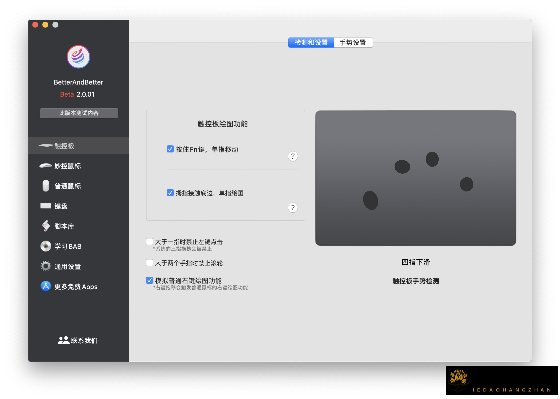
Task: Enable 大于两个手指时禁止滚轮 checkbox
Action: (x=150, y=263)
